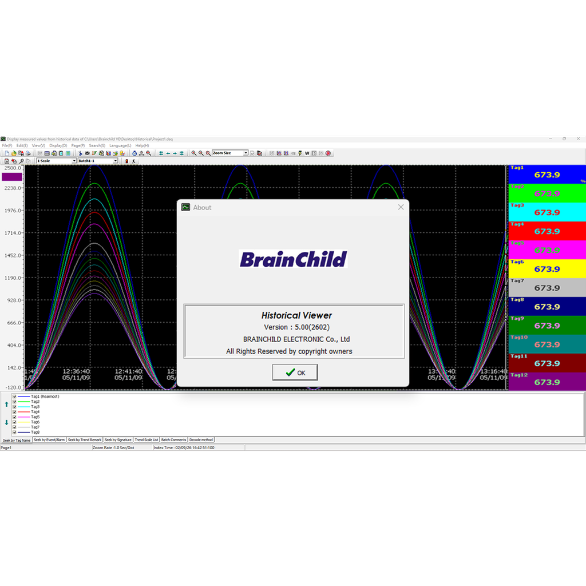Screen dimensions: 586x586
Task: Open a historical data file icon
Action: [x=13, y=152]
